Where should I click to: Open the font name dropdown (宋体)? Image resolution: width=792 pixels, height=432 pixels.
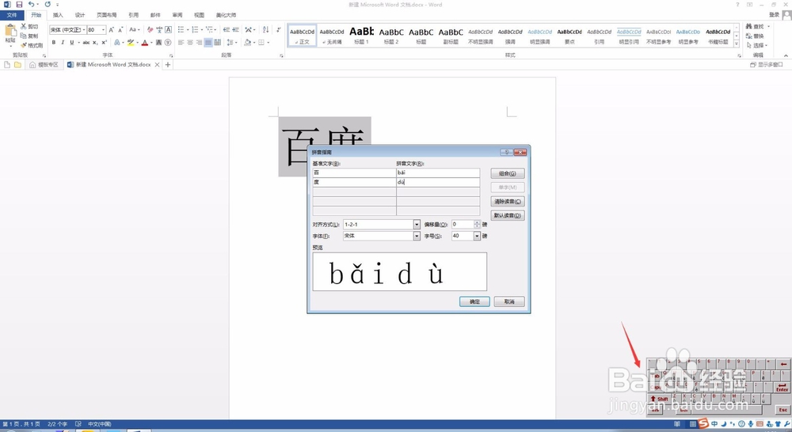click(83, 30)
